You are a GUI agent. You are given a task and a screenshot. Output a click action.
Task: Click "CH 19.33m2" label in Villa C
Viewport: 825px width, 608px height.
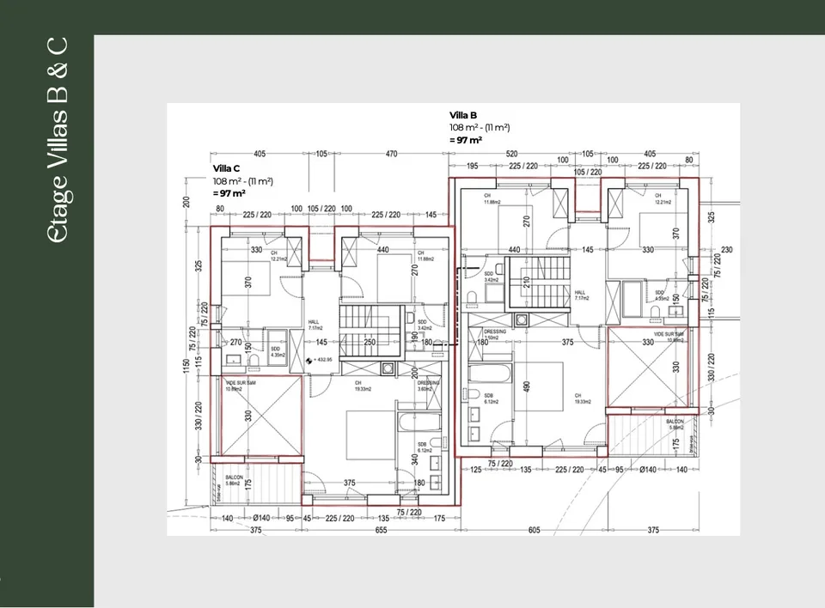pos(363,386)
